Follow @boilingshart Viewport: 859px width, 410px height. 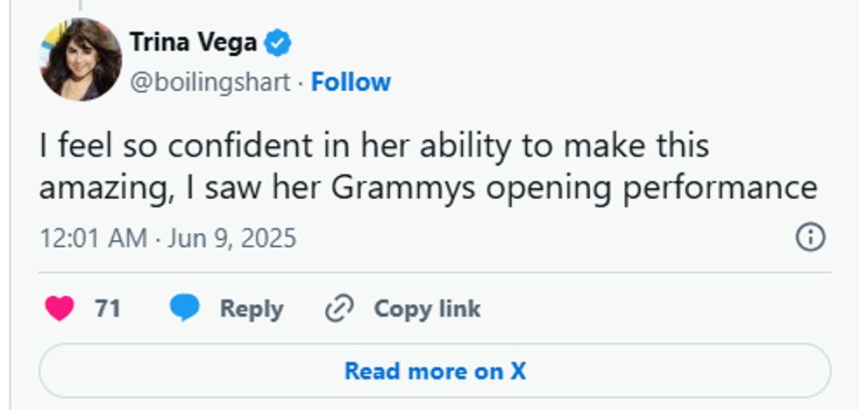coord(351,82)
